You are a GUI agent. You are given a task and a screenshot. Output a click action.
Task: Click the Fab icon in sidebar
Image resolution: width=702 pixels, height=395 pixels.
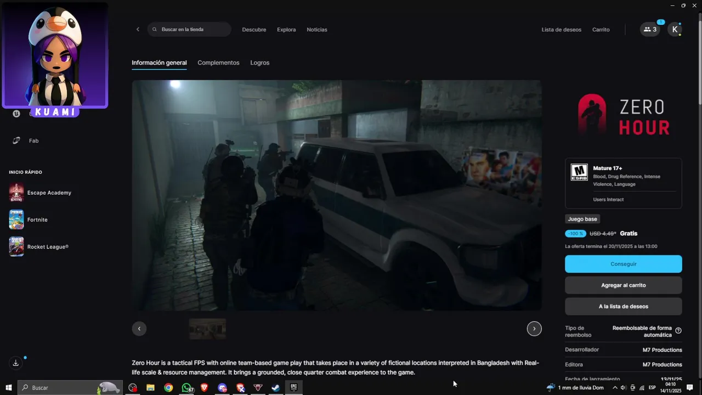click(x=16, y=140)
